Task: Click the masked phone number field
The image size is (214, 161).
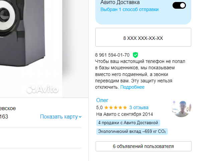Action: [143, 37]
